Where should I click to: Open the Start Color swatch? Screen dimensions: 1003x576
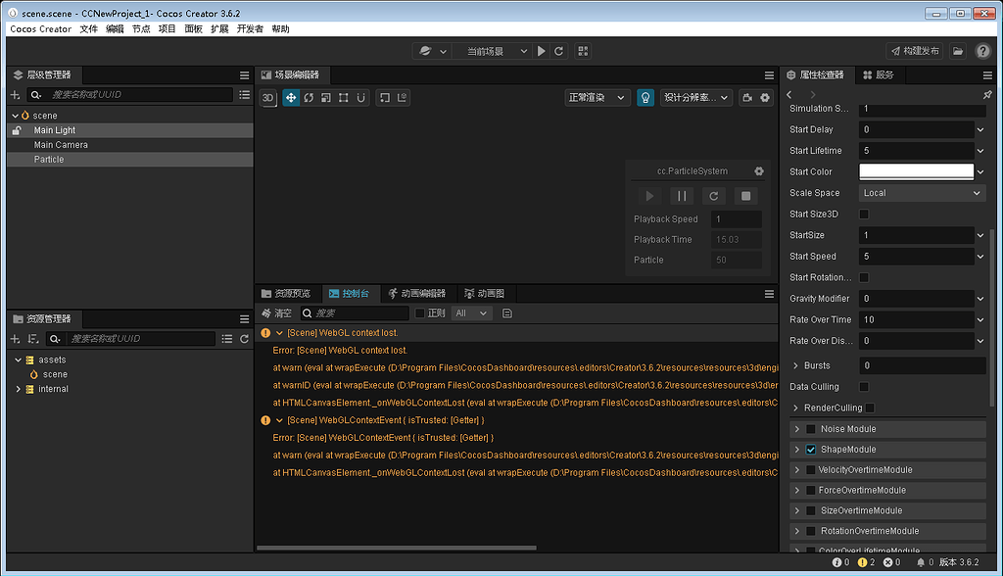[x=916, y=171]
